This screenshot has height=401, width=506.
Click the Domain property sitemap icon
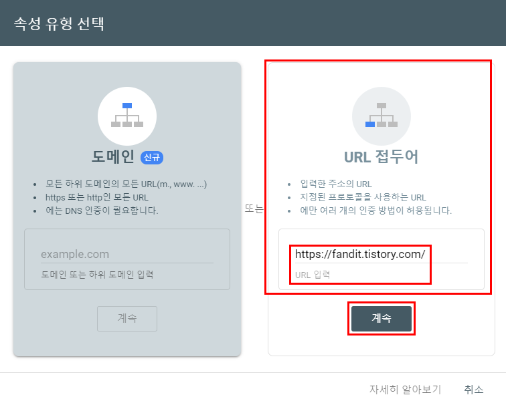(127, 116)
